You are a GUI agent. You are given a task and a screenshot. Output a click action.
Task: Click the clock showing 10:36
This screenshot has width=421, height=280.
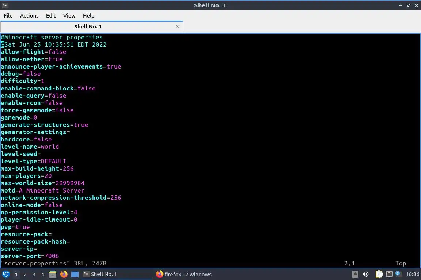coord(412,274)
